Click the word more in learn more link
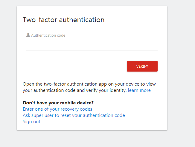The height and width of the screenshot is (147, 195). click(x=145, y=90)
